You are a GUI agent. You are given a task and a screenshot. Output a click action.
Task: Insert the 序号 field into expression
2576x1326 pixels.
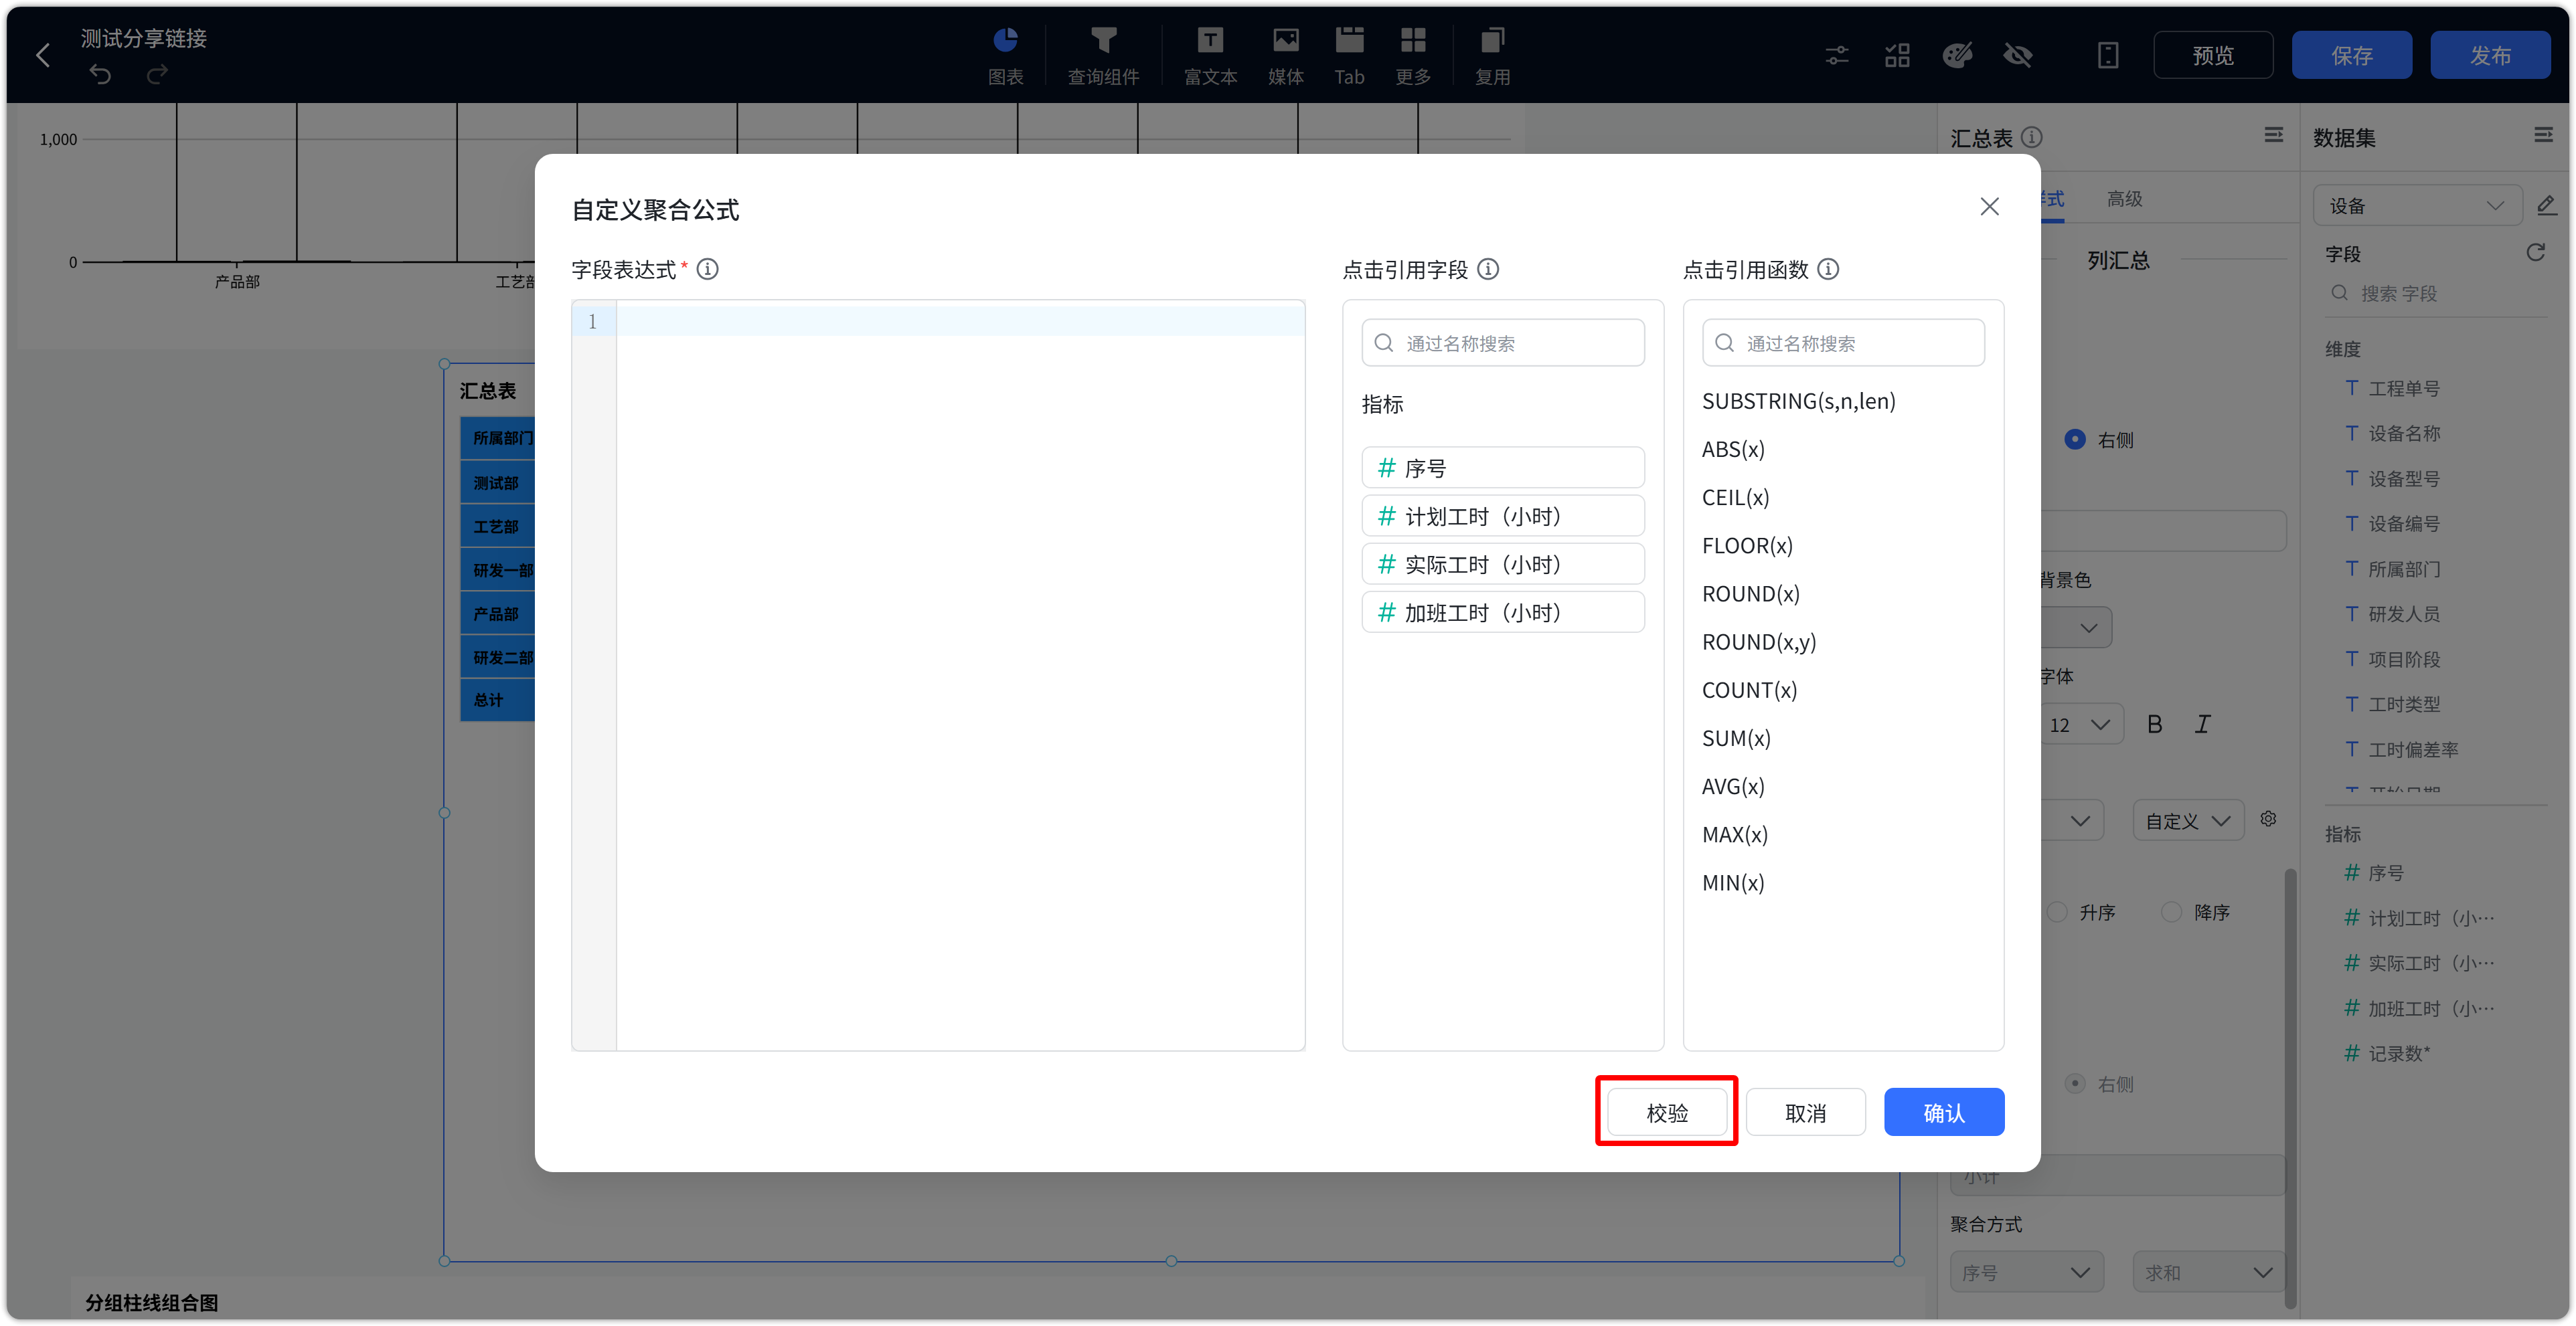(x=1502, y=467)
